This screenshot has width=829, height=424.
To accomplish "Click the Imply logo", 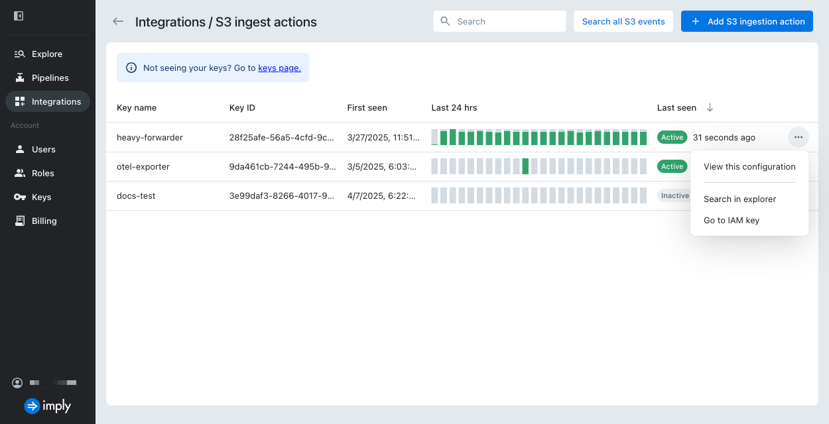I will pos(47,406).
